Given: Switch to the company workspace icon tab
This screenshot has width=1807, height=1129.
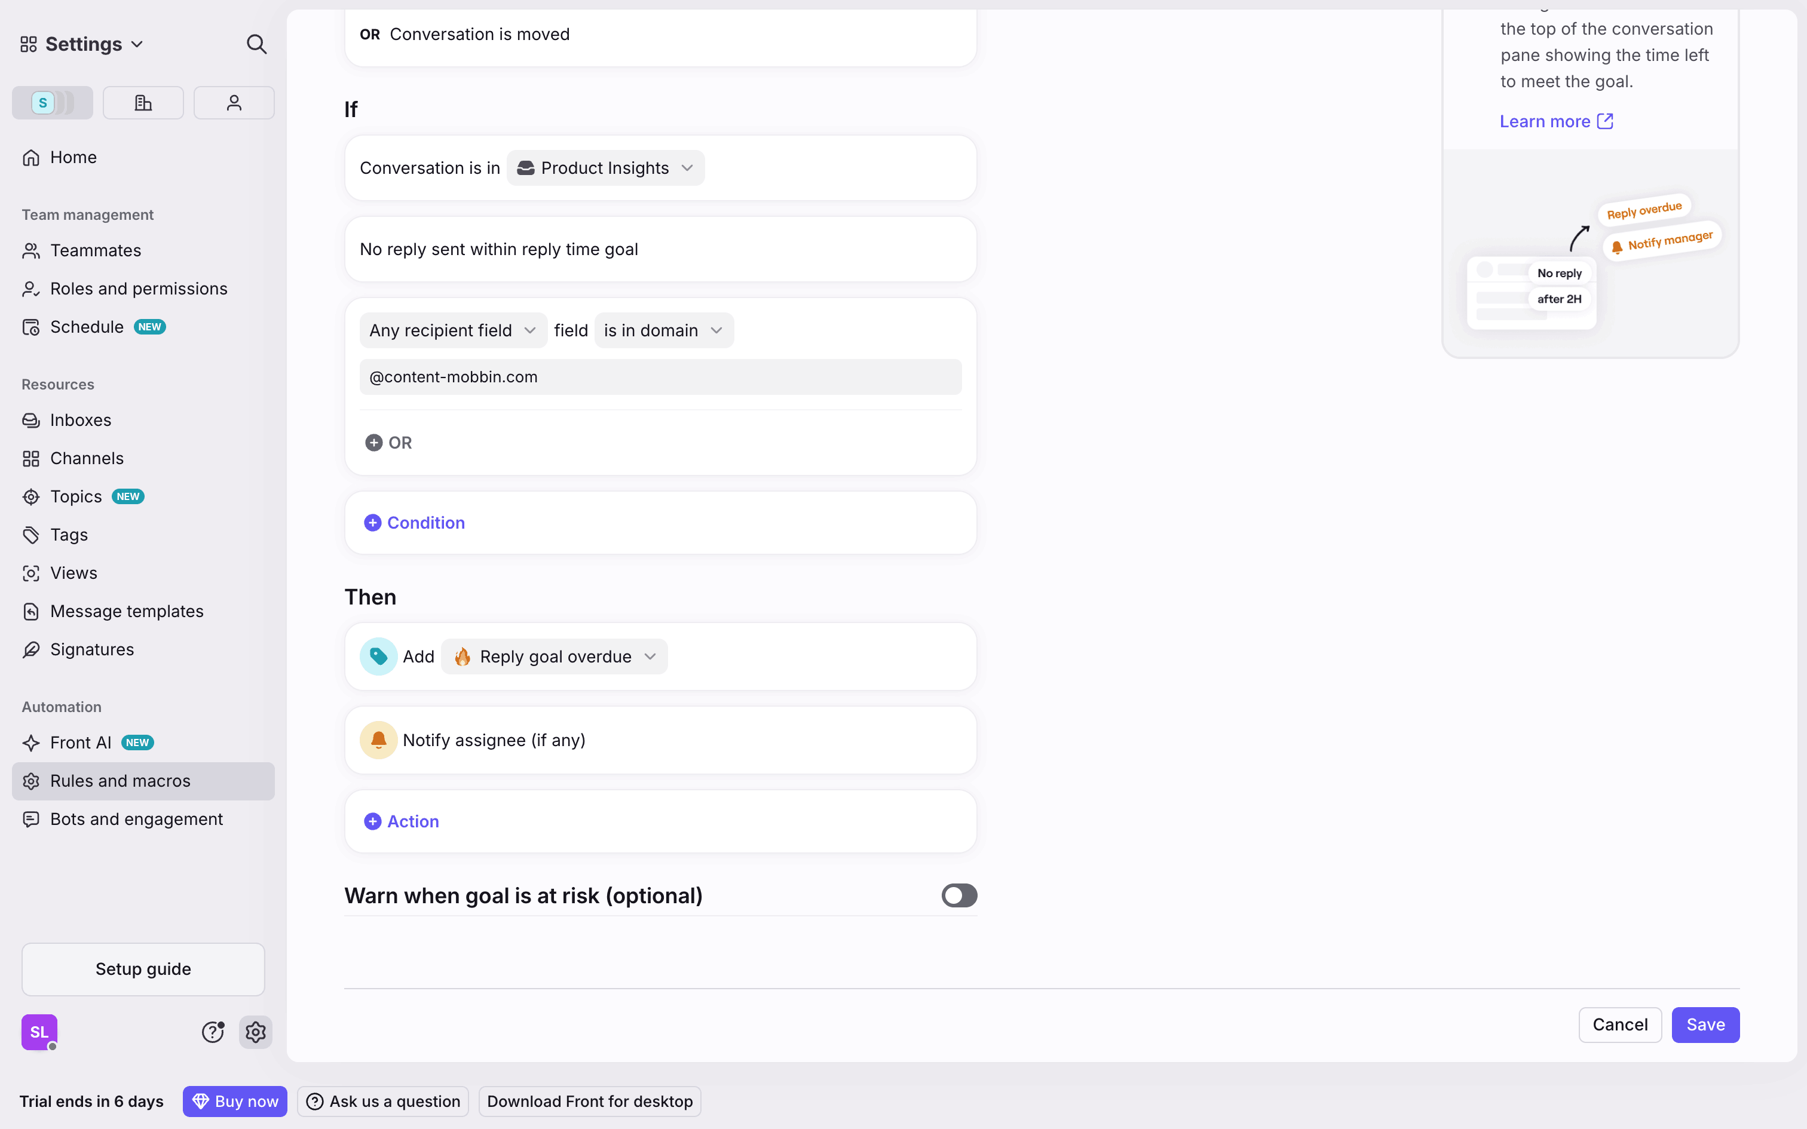Looking at the screenshot, I should (143, 103).
